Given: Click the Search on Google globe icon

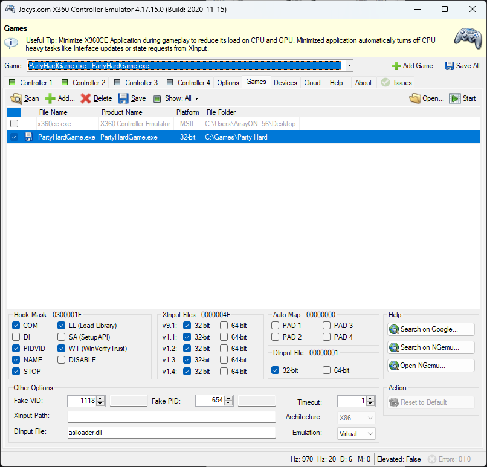Looking at the screenshot, I should [x=394, y=329].
